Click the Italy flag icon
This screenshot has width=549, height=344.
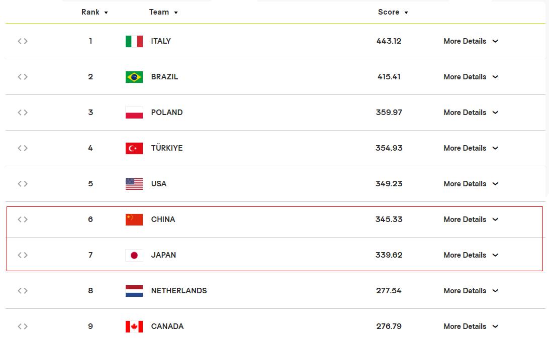coord(134,41)
